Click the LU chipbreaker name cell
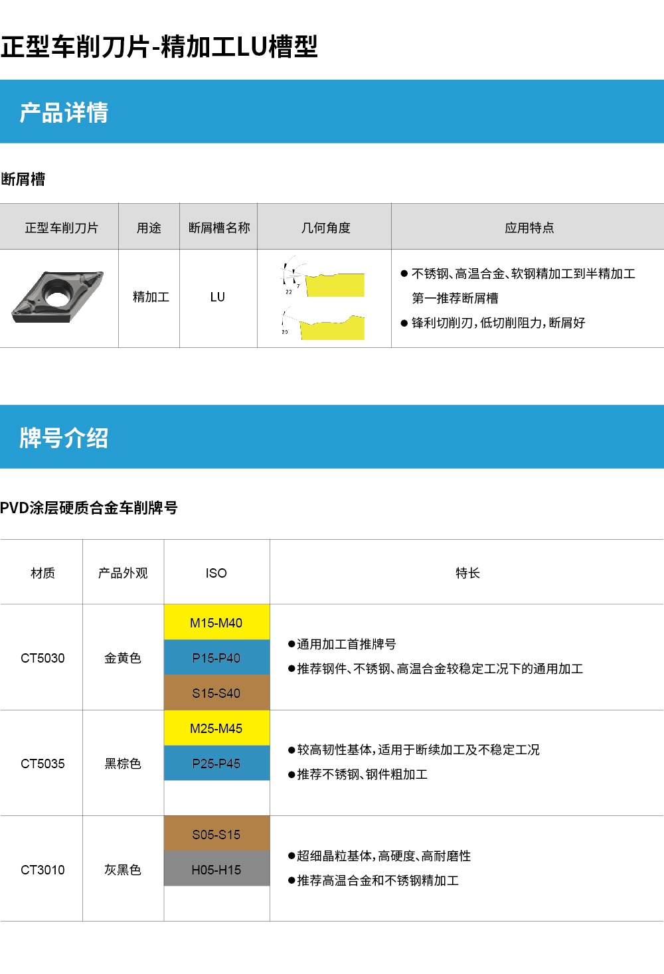 pos(218,297)
